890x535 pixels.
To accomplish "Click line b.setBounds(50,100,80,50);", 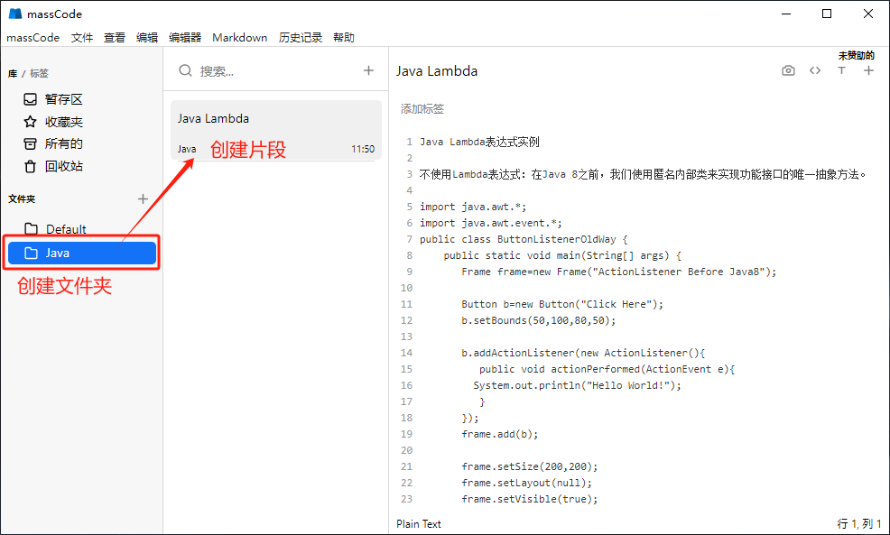I will click(x=538, y=320).
